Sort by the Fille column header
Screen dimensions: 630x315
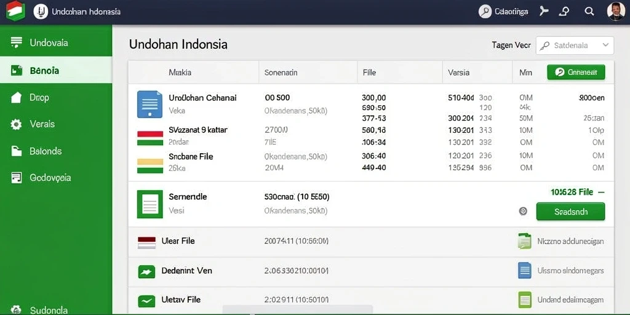point(369,73)
